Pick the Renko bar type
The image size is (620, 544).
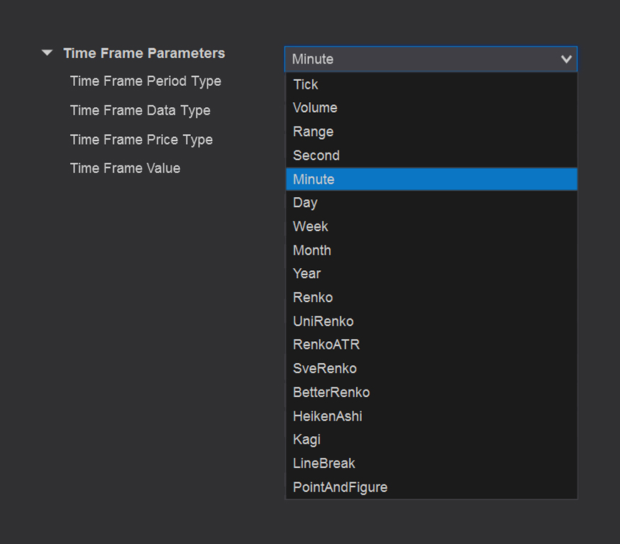313,297
